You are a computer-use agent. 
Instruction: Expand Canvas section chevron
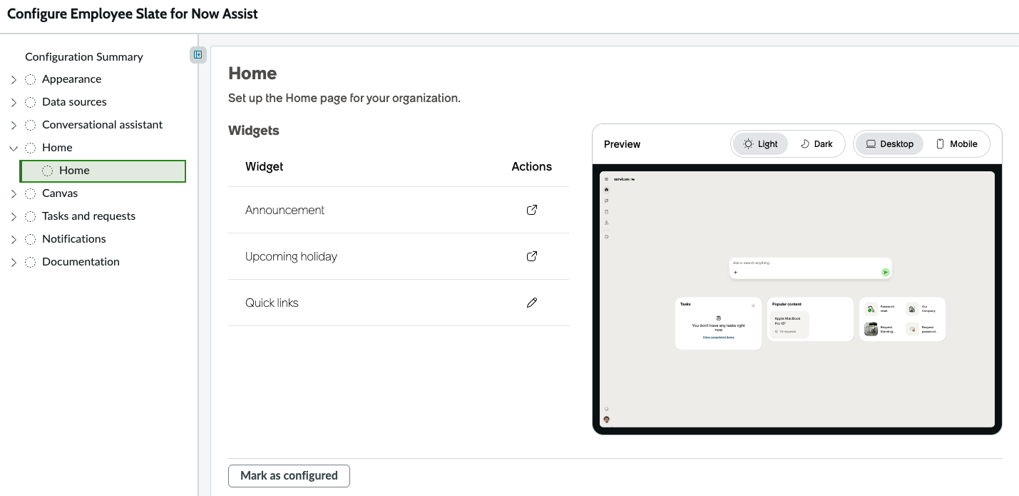(14, 193)
